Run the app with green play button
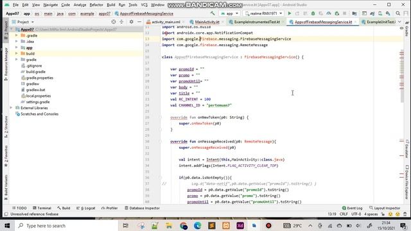Screen dimensions: 411x231 [x=290, y=13]
